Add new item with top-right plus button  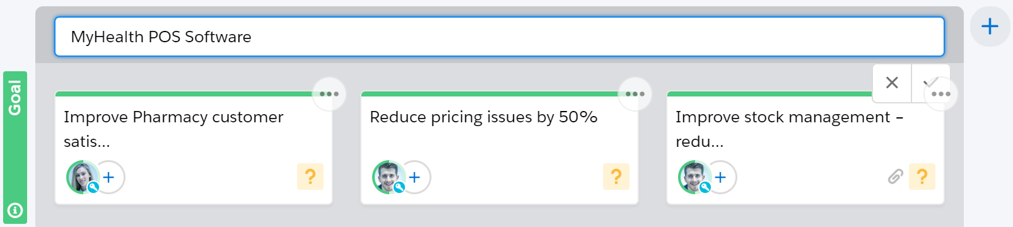point(990,26)
